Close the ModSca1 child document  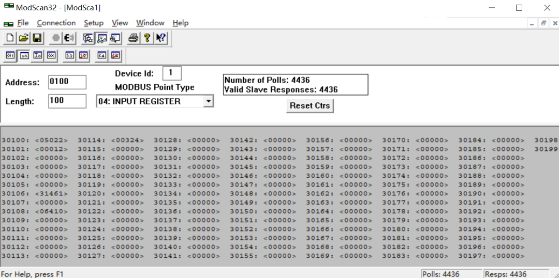tap(555, 23)
